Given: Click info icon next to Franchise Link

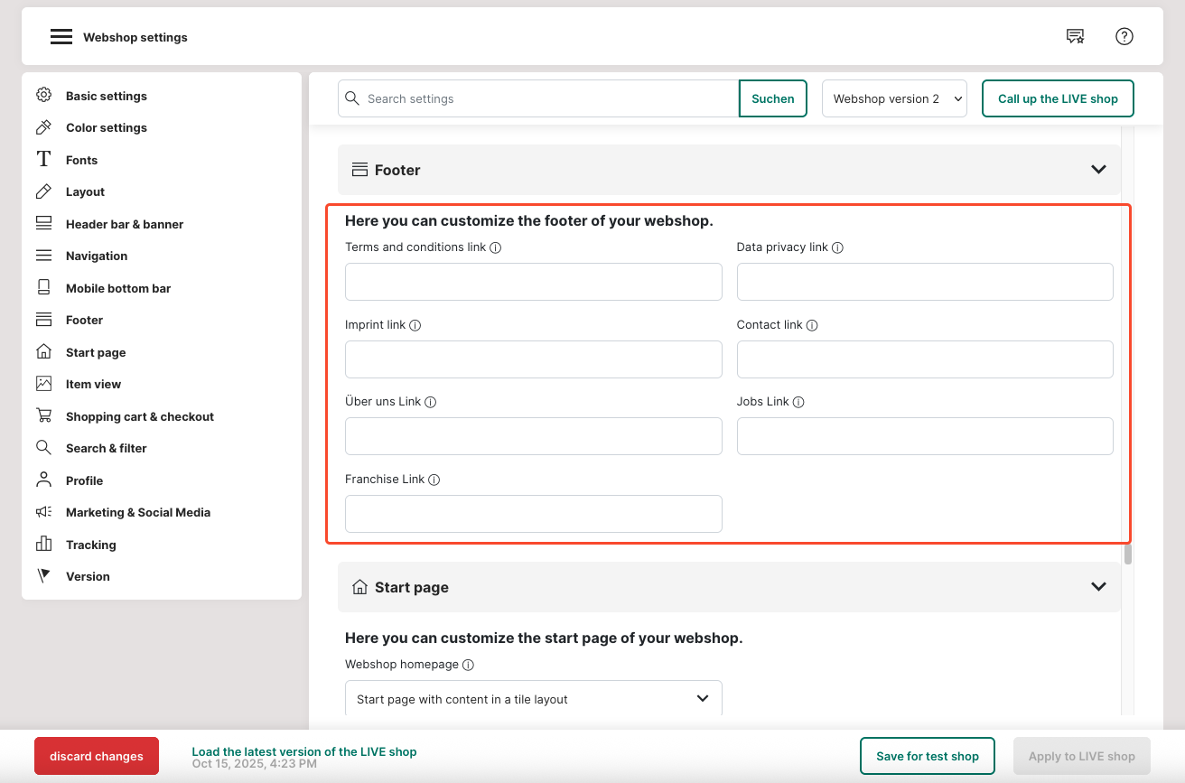Looking at the screenshot, I should pos(434,480).
